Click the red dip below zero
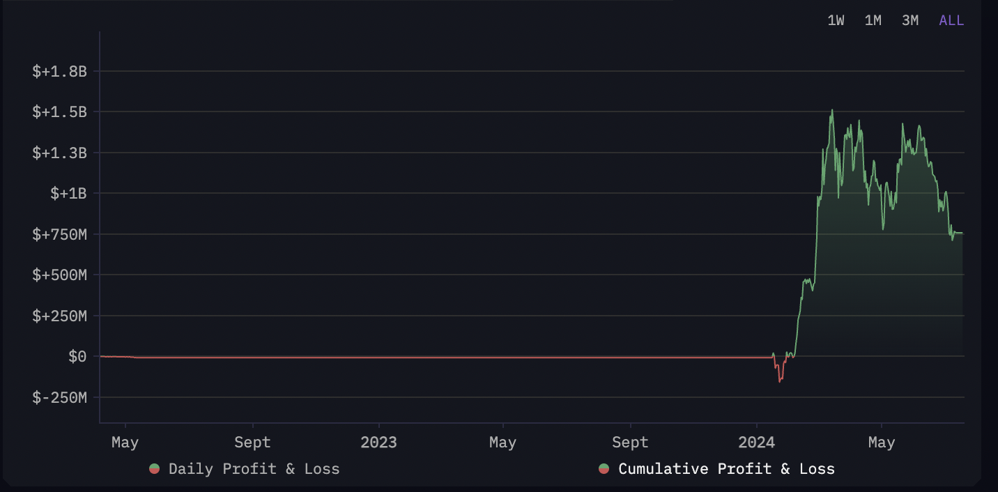 779,380
